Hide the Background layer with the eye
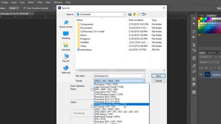Image resolution: width=221 pixels, height=124 pixels. tap(201, 74)
